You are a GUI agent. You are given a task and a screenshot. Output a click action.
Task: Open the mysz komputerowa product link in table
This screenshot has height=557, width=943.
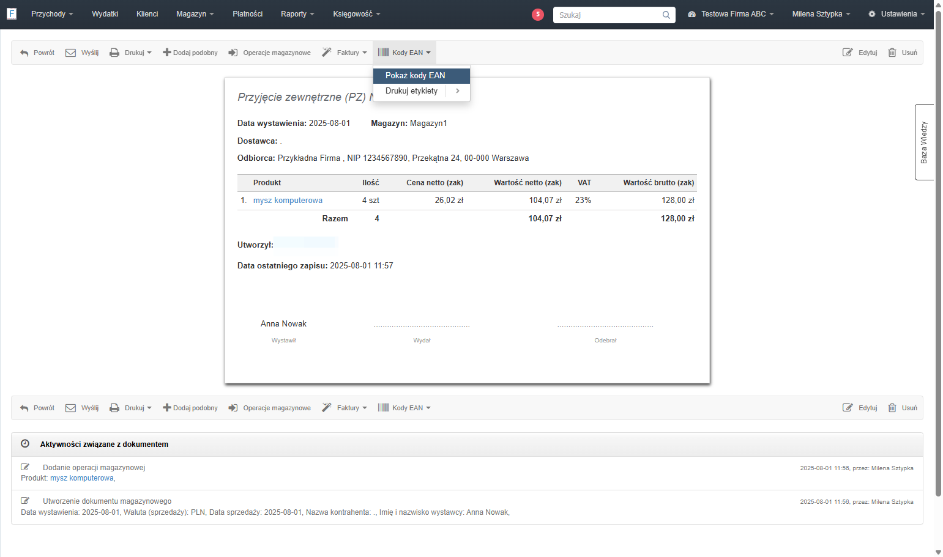click(288, 201)
